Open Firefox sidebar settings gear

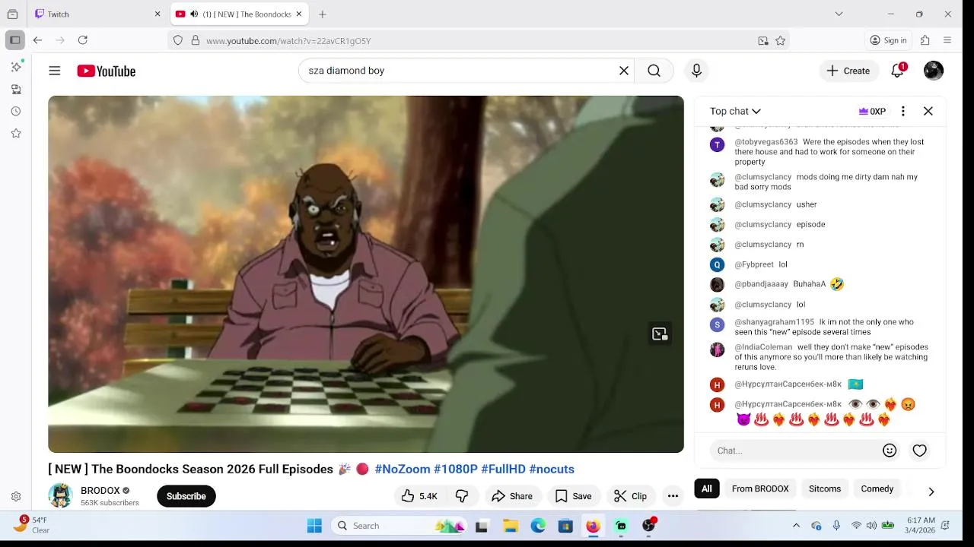tap(16, 497)
